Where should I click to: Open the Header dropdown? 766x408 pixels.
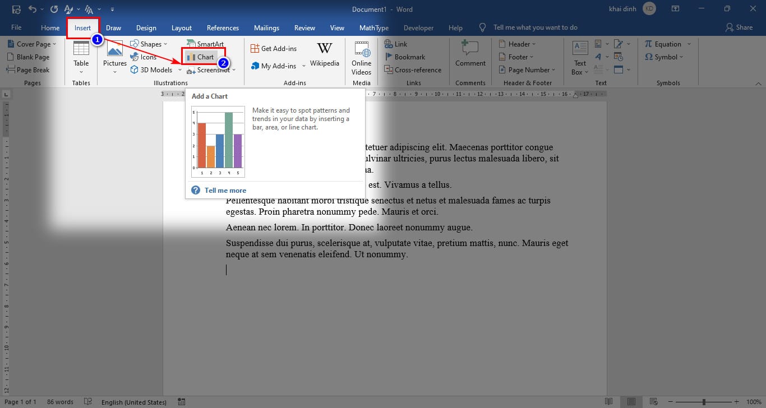coord(516,44)
